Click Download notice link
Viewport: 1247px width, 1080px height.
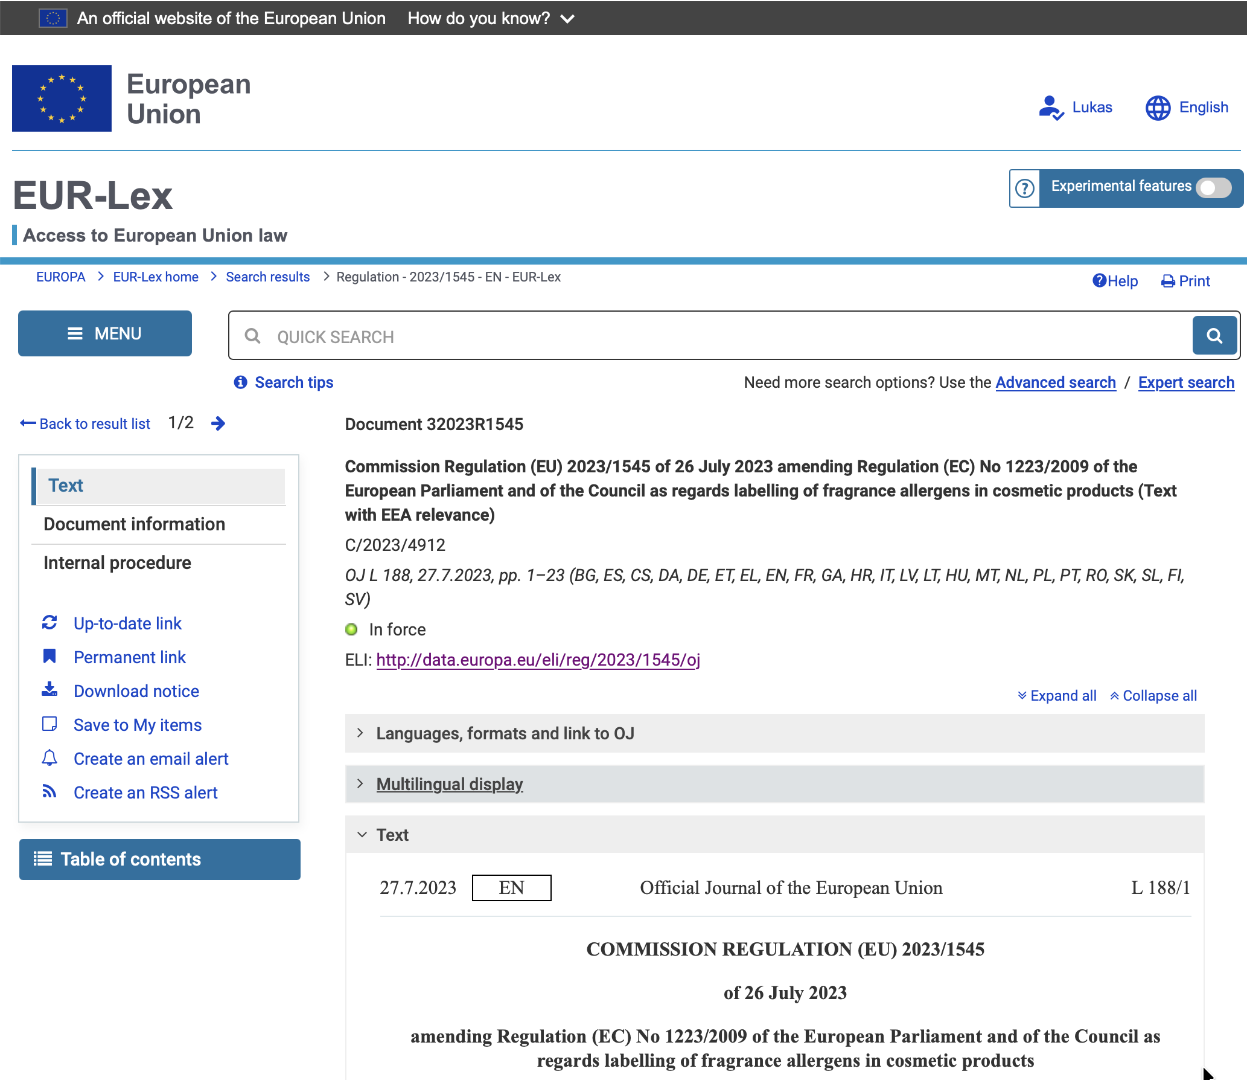pyautogui.click(x=136, y=691)
